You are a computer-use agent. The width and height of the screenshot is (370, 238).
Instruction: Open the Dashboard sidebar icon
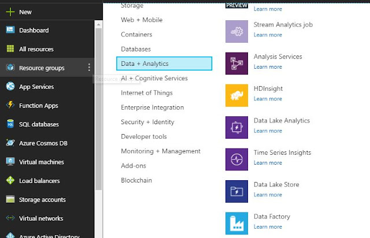[x=10, y=30]
